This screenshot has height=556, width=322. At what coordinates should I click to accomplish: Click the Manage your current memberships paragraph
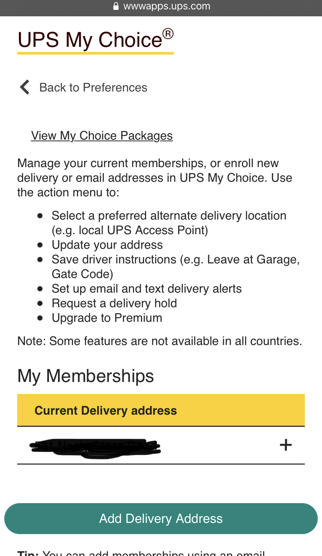click(155, 178)
